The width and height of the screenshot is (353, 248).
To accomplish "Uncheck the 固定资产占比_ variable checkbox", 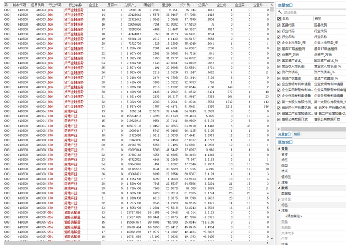I will coord(279,61).
